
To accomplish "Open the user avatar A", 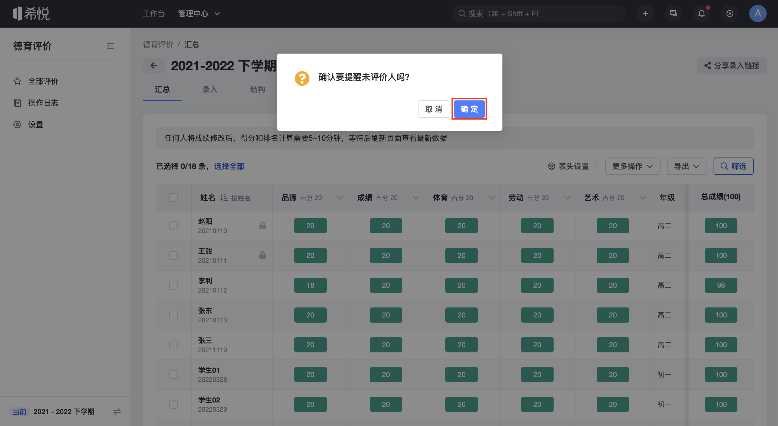I will point(758,14).
